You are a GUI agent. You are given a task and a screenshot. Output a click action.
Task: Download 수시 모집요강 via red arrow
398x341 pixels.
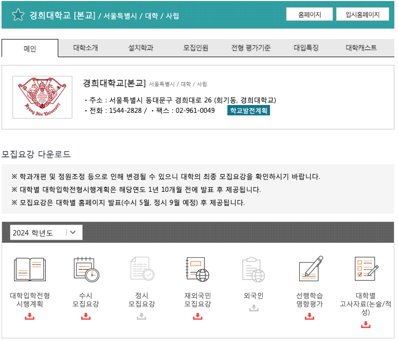point(86,316)
